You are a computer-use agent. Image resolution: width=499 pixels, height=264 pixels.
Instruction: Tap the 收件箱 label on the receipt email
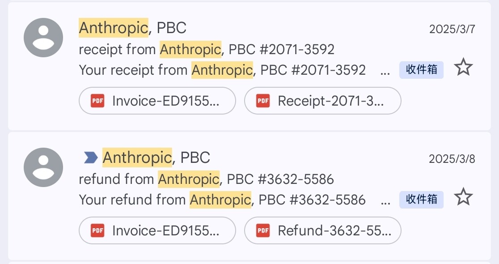(x=421, y=70)
